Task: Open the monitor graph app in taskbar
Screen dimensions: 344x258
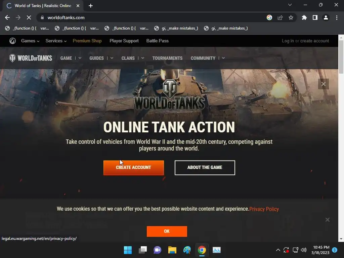Action: click(217, 250)
